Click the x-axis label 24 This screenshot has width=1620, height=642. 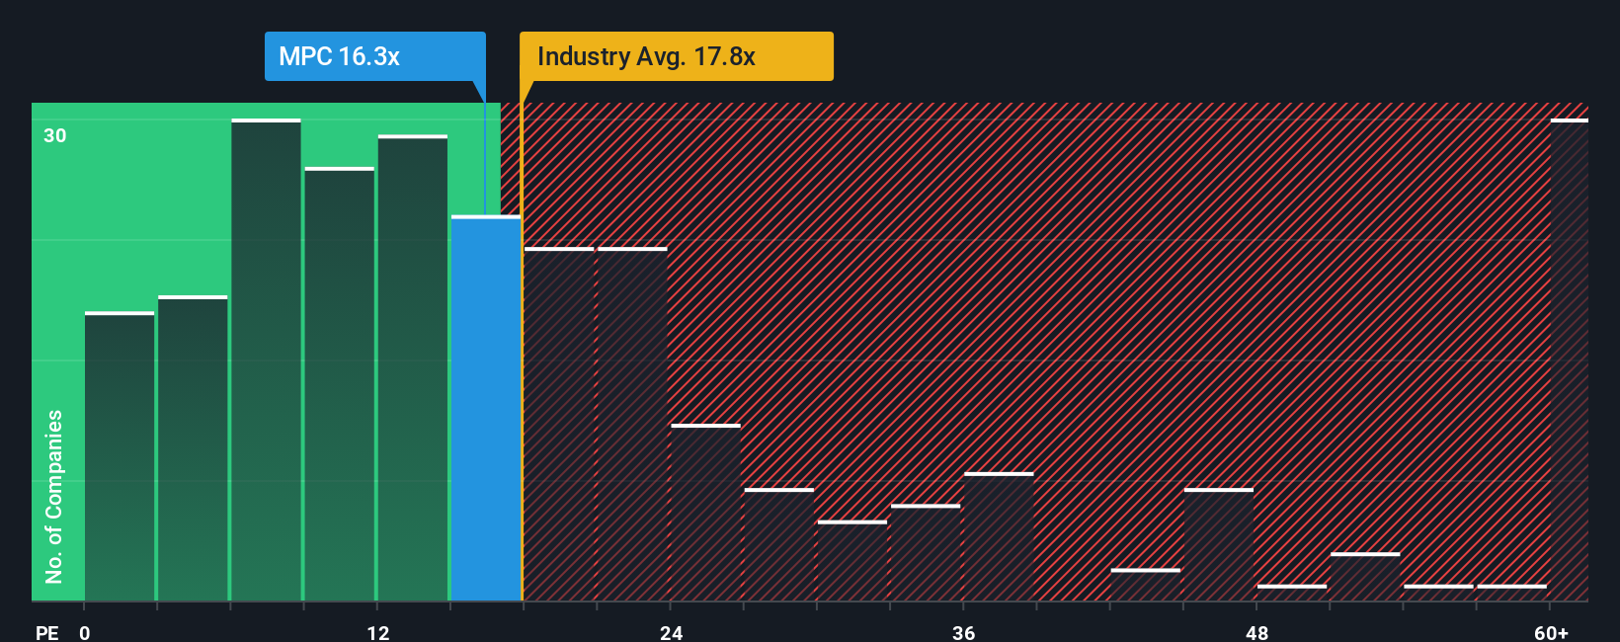(x=672, y=632)
